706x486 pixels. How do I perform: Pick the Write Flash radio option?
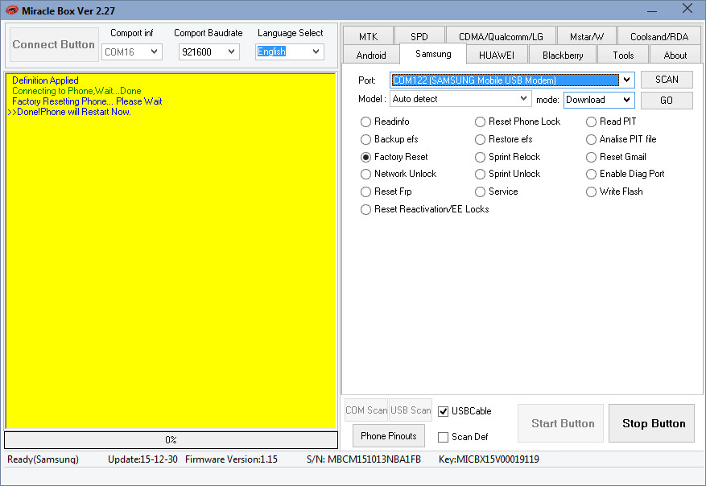click(592, 192)
